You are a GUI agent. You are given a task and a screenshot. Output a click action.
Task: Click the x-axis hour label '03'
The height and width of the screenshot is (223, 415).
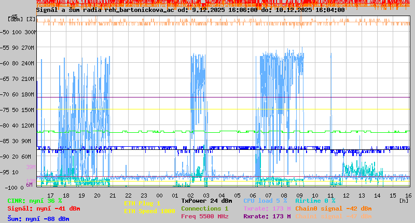click(x=206, y=196)
